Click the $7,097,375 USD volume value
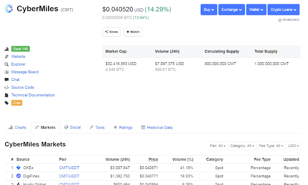Viewport: 308px width, 185px height. click(169, 64)
